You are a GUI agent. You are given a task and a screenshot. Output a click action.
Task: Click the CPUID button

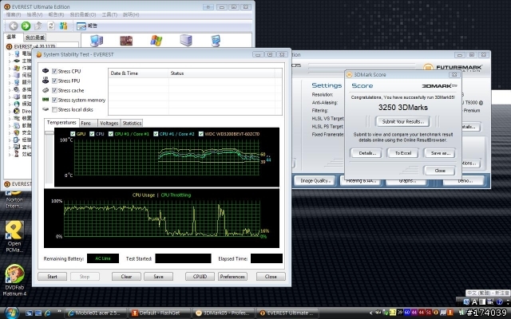coord(200,277)
